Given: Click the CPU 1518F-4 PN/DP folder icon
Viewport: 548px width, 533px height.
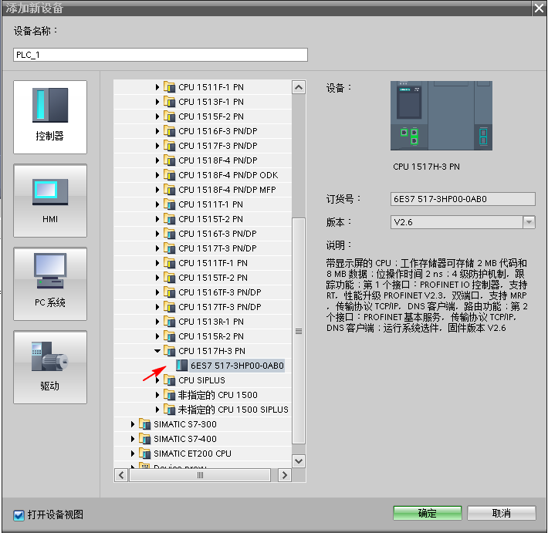Looking at the screenshot, I should pos(170,160).
